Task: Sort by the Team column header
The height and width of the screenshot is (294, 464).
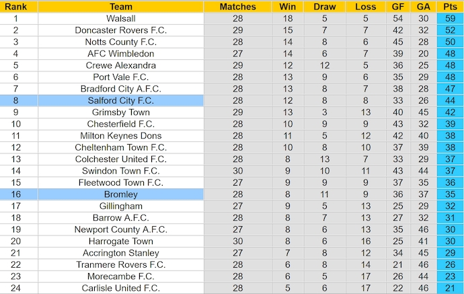Action: pyautogui.click(x=120, y=7)
